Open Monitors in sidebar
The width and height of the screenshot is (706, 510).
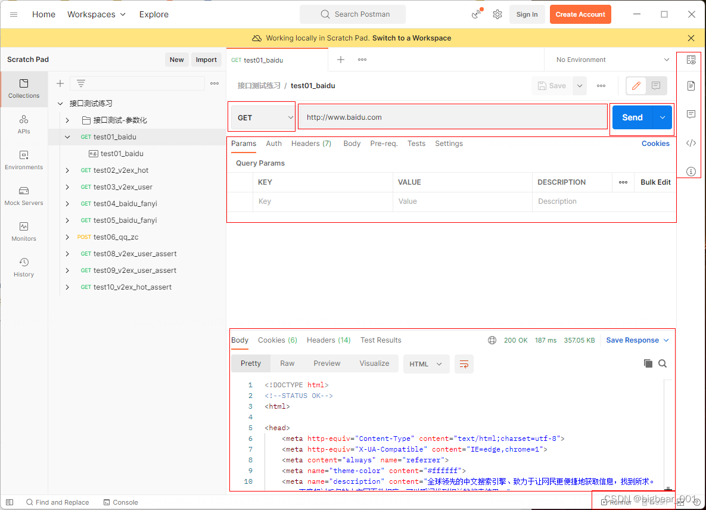(24, 232)
